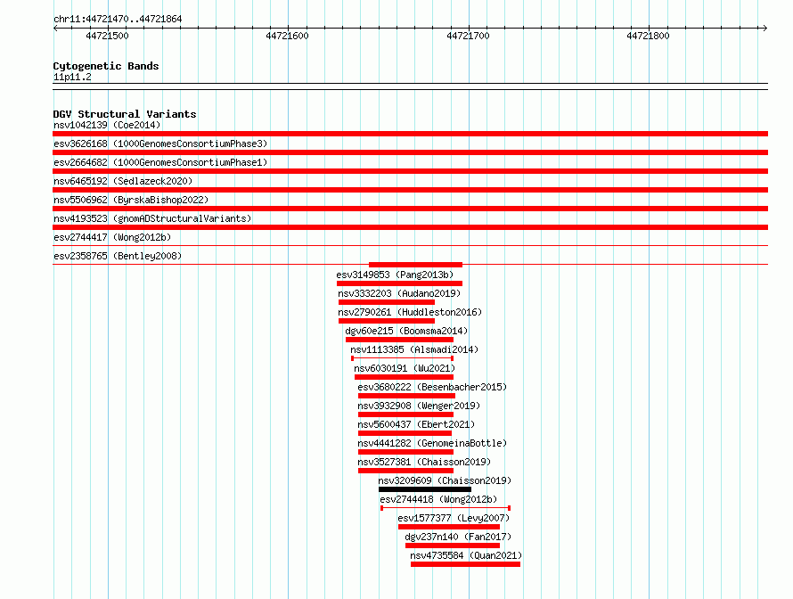Screen dimensions: 793x599
Task: Open dgv60e215 (Boomsma2014) entry
Action: [x=406, y=331]
